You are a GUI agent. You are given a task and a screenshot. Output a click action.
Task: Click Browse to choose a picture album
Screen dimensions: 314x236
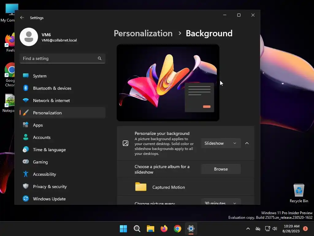point(221,169)
